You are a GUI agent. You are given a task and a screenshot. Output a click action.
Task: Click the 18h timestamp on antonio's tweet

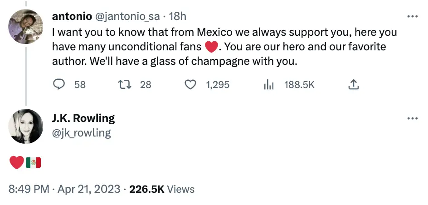(x=177, y=17)
